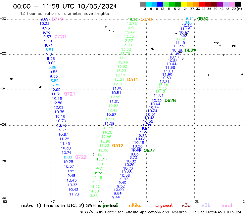
Task: Click the green 0627 time marker
Action: pyautogui.click(x=149, y=150)
